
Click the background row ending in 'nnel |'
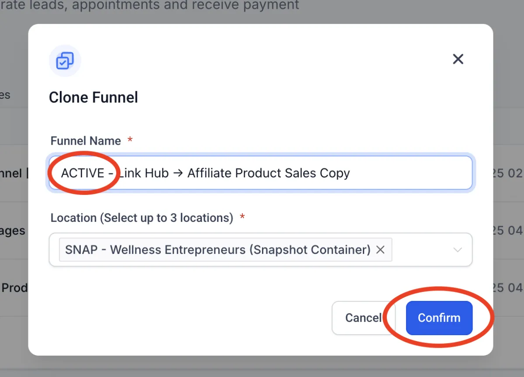(x=14, y=173)
